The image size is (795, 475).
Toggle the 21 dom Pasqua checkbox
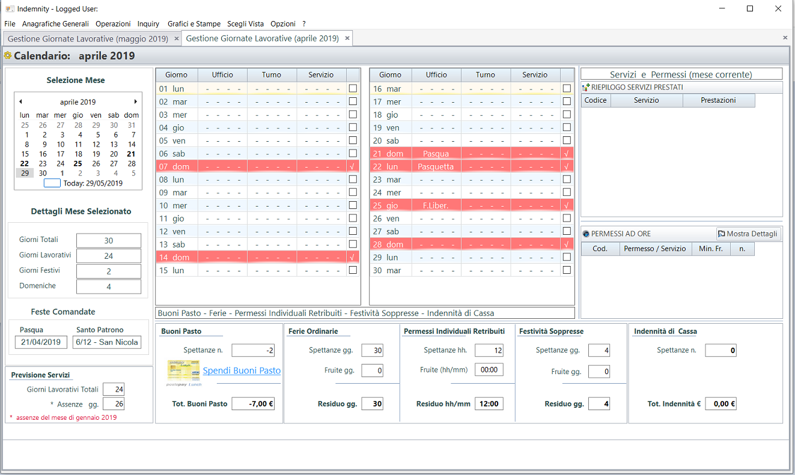[567, 154]
